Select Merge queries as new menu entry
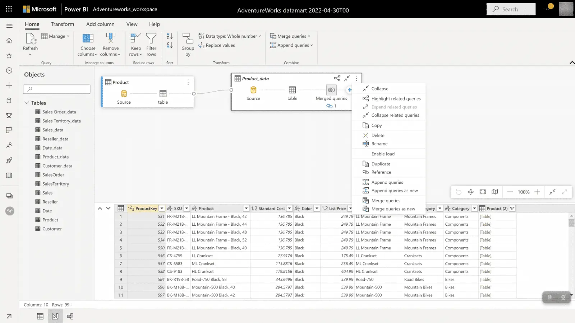The image size is (575, 323). point(393,209)
